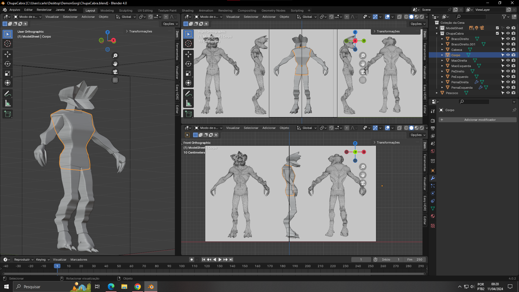Select the Move tool in left viewport
This screenshot has width=519, height=292.
click(x=8, y=54)
